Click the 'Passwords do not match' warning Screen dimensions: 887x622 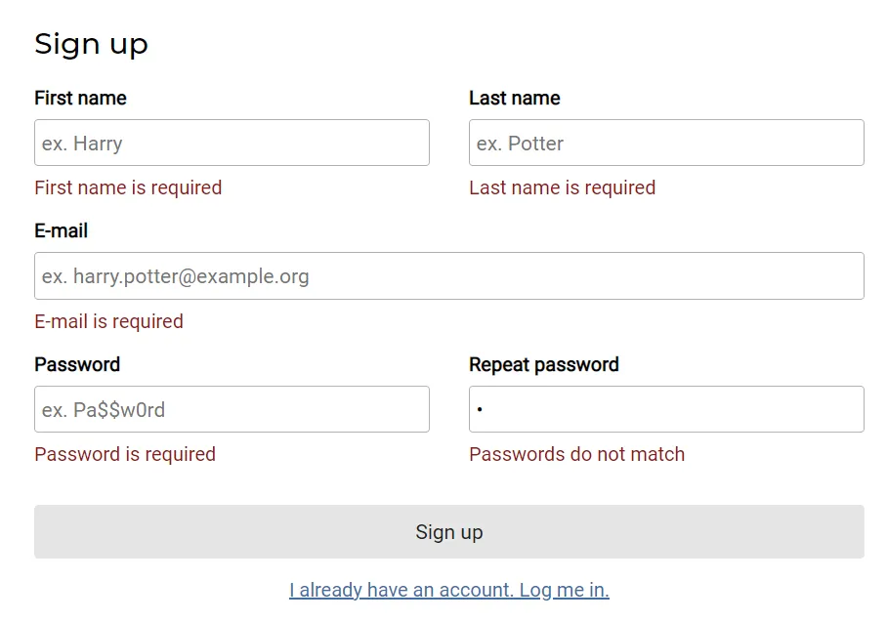pyautogui.click(x=576, y=454)
